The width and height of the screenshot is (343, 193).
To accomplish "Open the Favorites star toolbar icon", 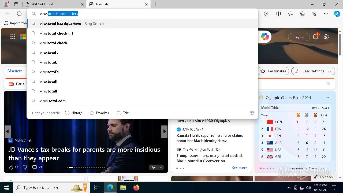I will [x=290, y=14].
